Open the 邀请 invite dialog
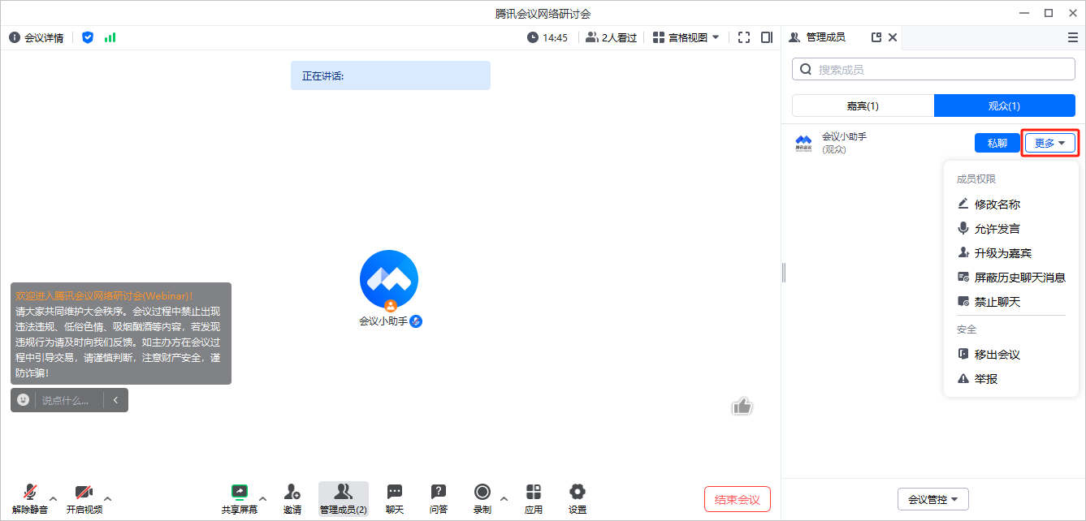 (x=292, y=499)
